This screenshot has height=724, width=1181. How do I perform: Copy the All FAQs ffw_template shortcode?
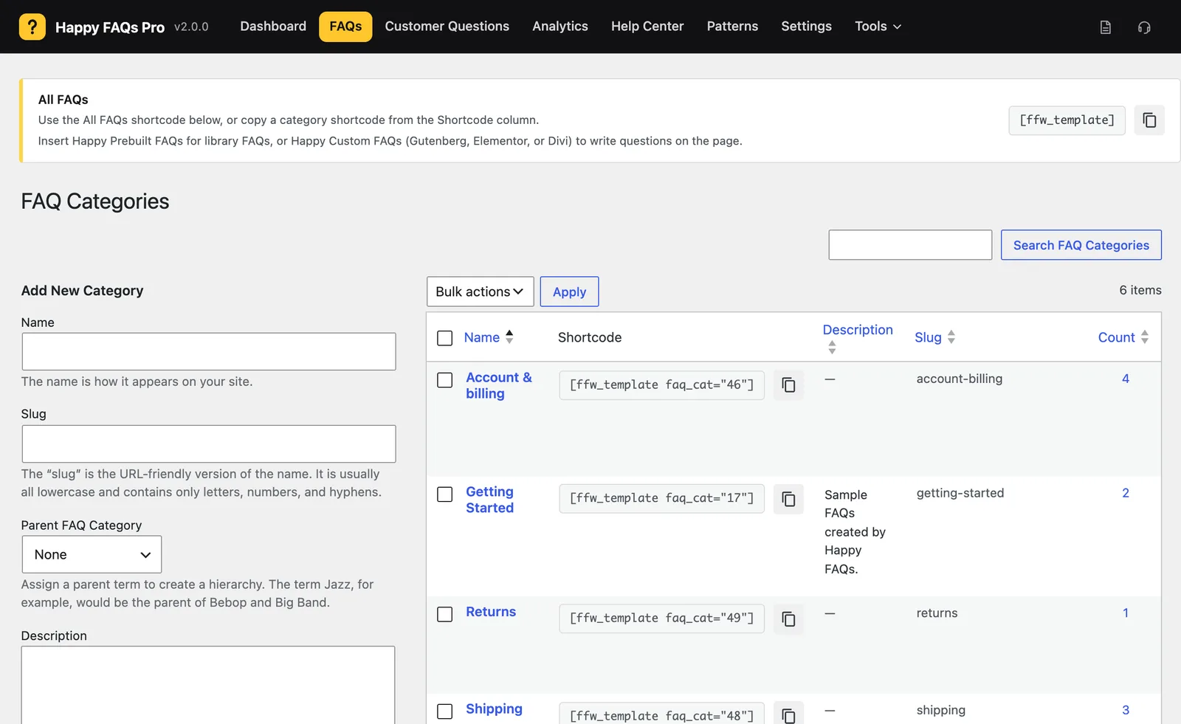[1149, 120]
